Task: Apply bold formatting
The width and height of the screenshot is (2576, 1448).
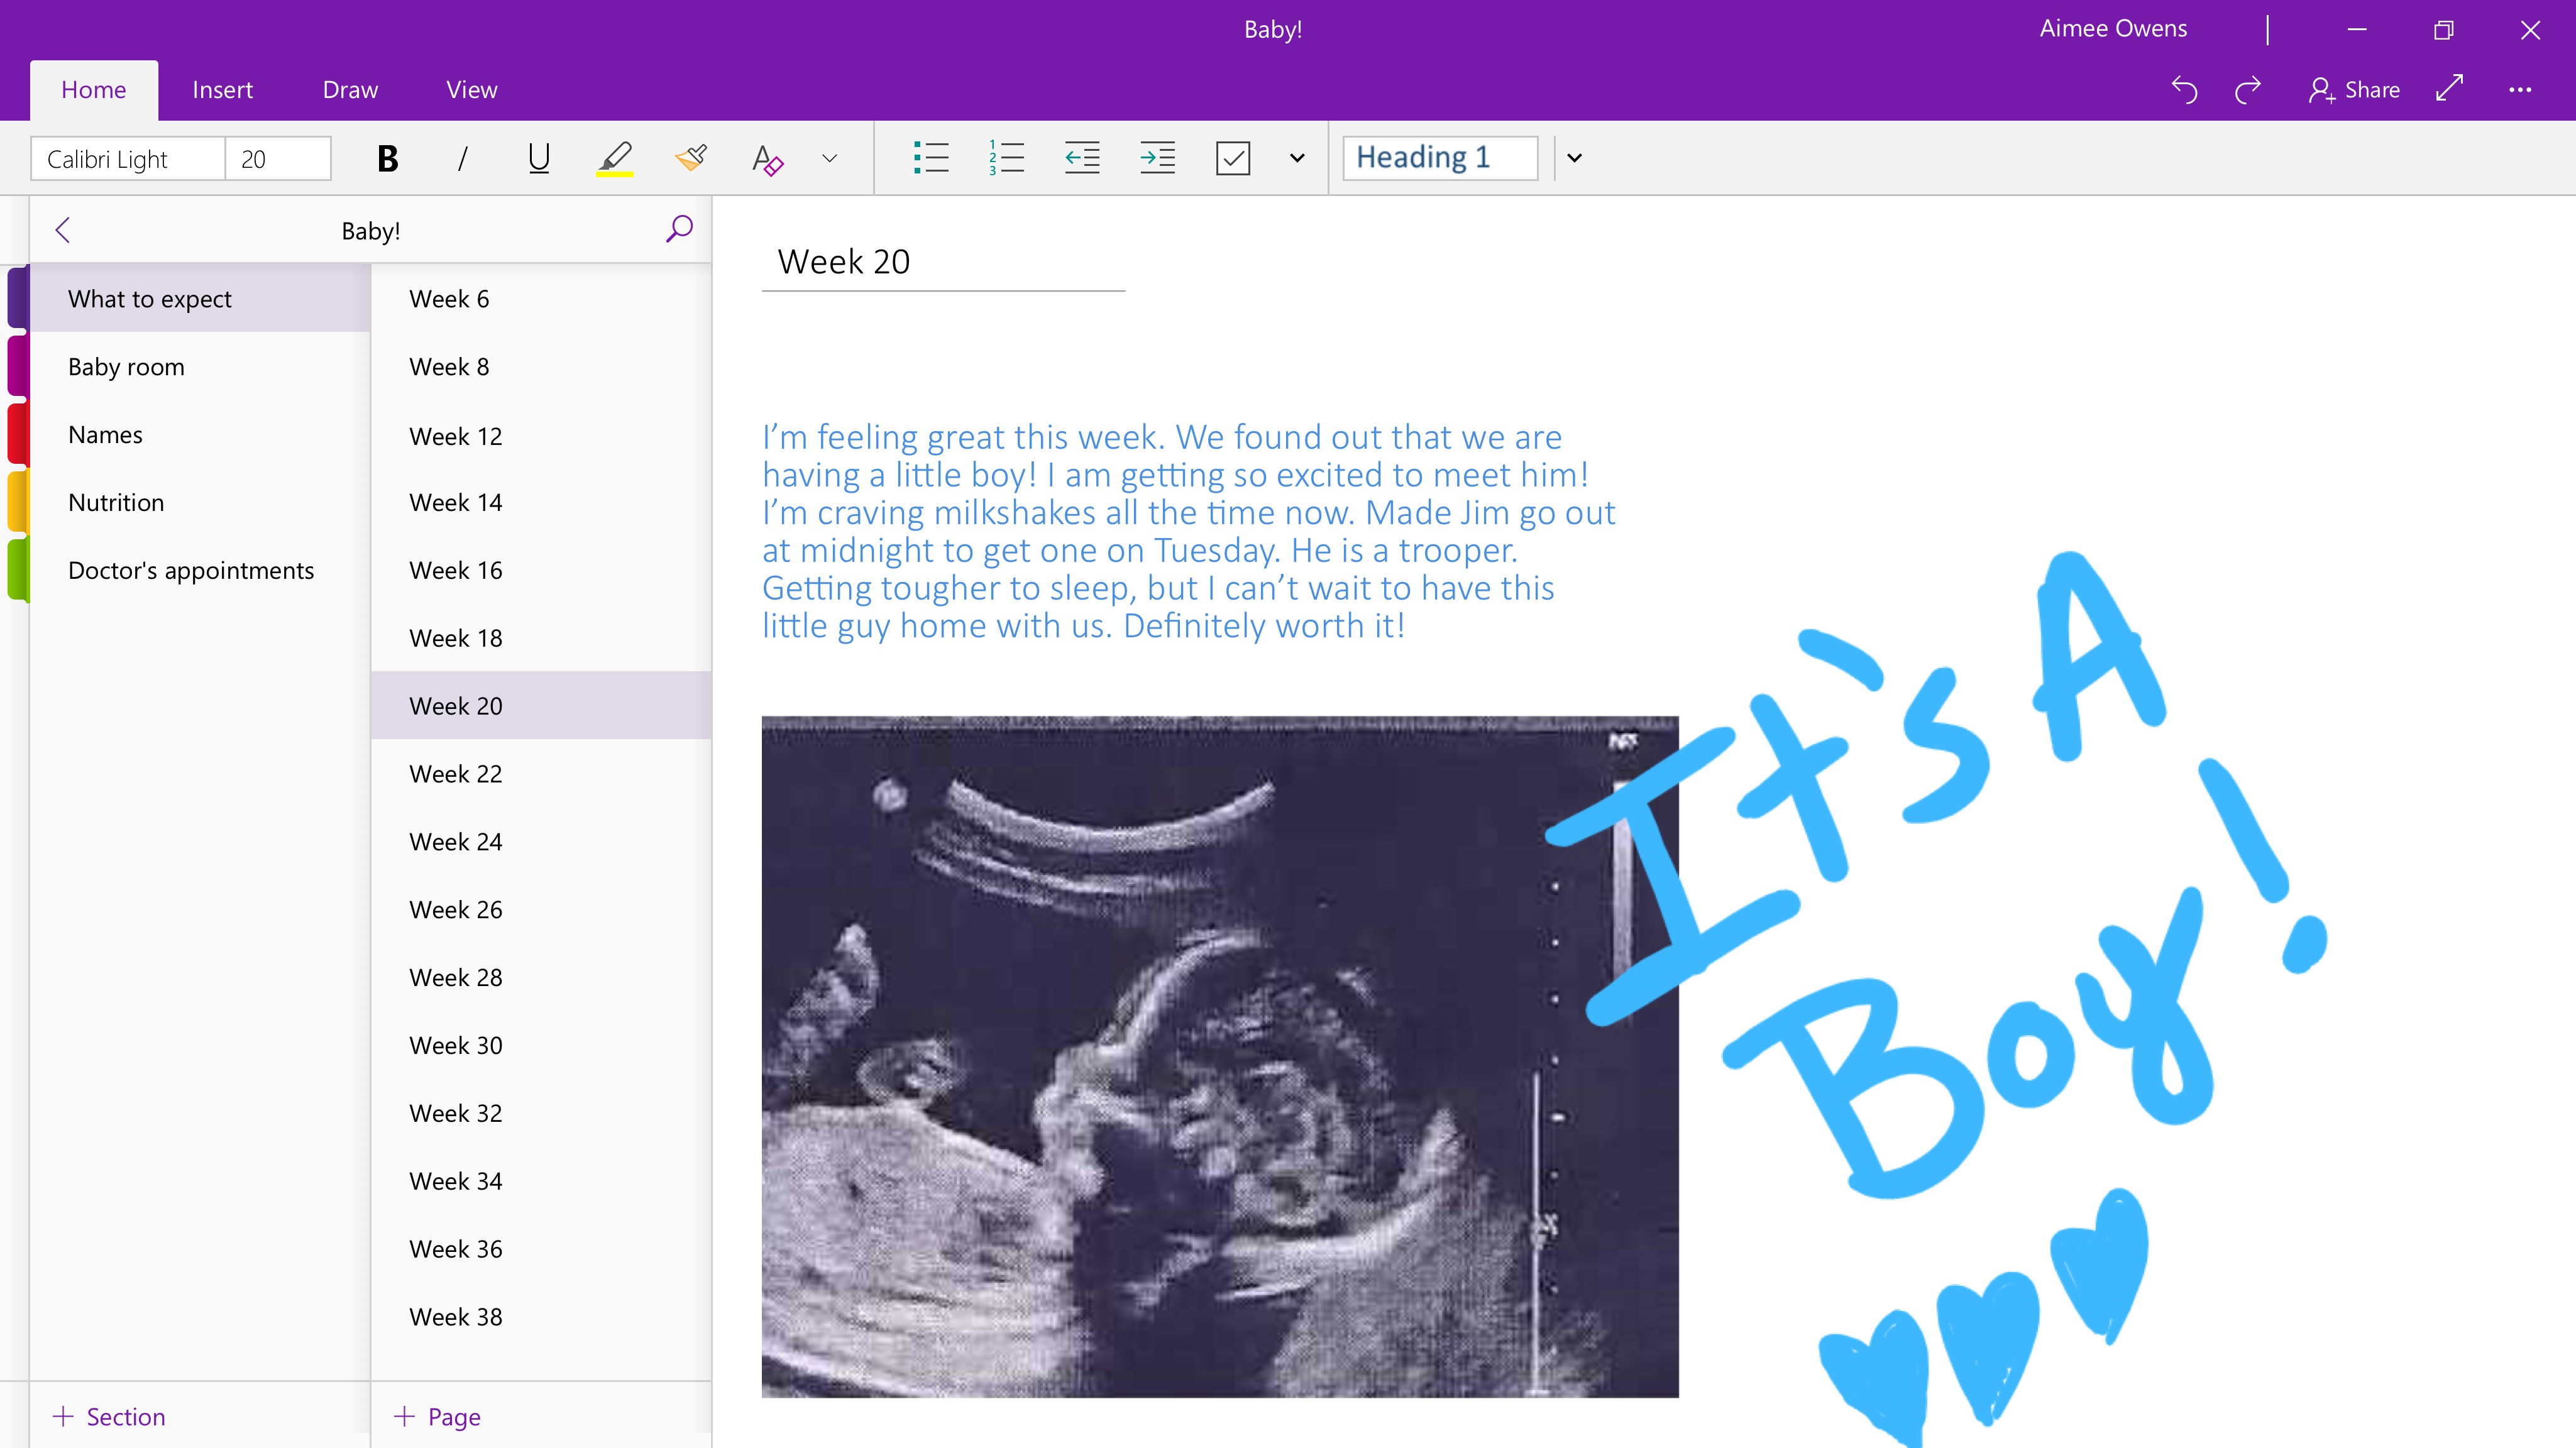Action: pyautogui.click(x=387, y=158)
